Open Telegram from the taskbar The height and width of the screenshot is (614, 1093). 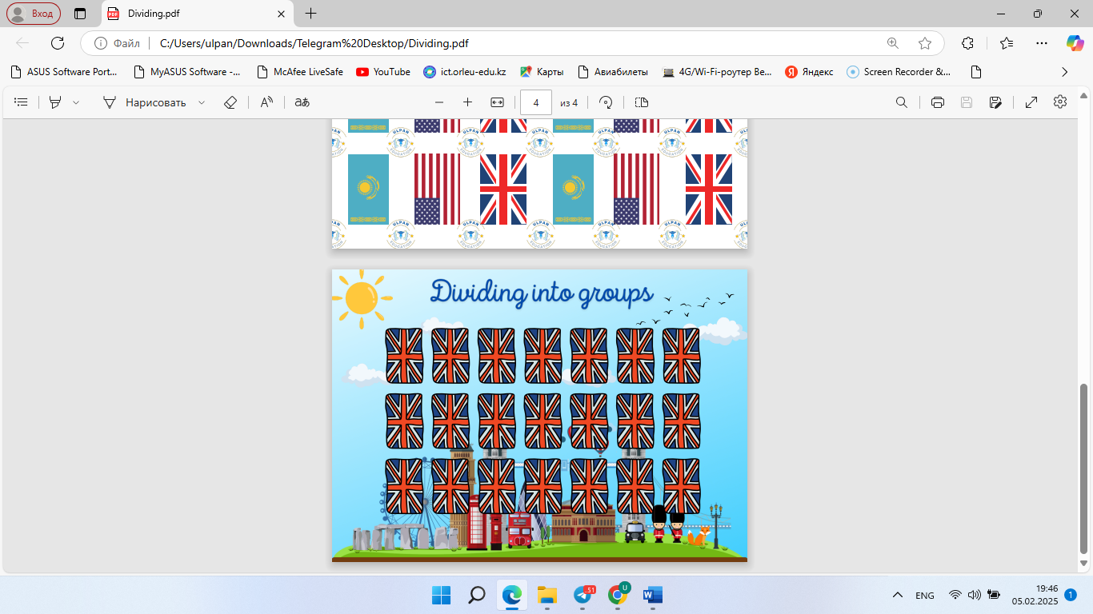coord(583,595)
